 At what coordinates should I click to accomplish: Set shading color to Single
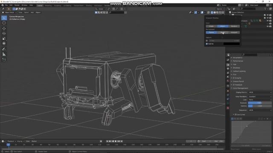212,26
